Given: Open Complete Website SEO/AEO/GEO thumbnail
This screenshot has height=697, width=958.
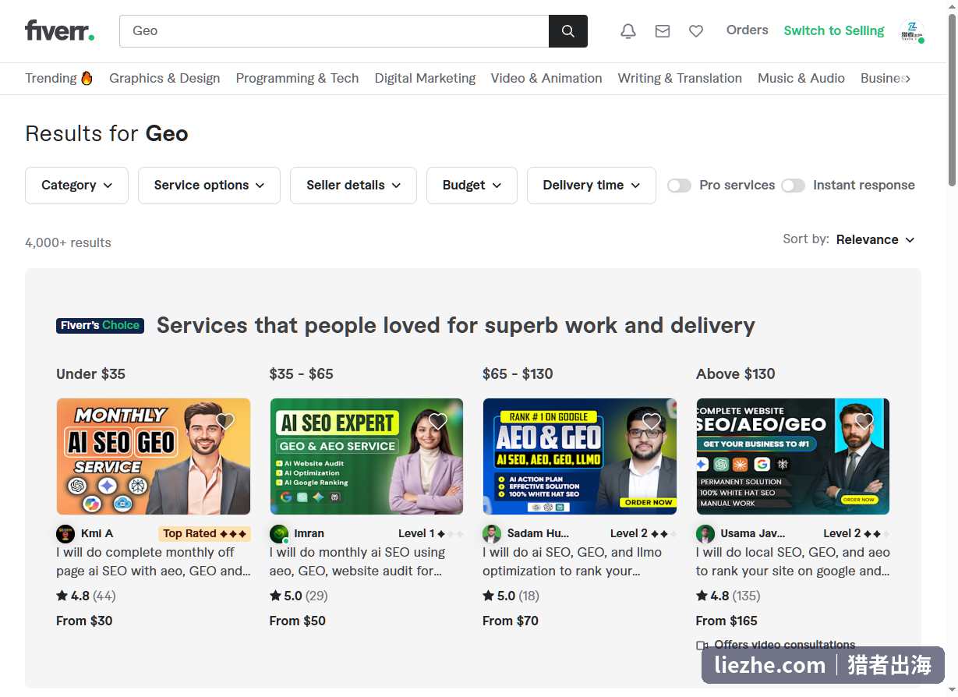Looking at the screenshot, I should [x=793, y=456].
